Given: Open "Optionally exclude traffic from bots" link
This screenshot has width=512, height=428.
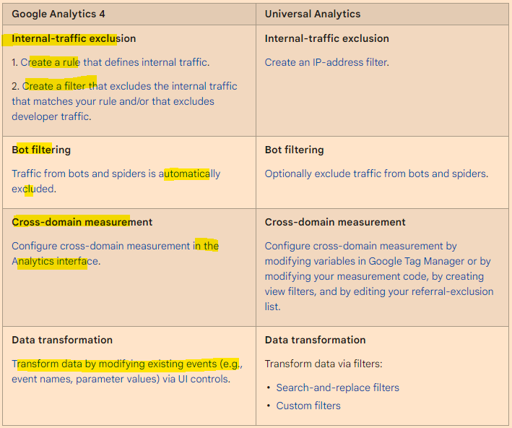Looking at the screenshot, I should [376, 174].
